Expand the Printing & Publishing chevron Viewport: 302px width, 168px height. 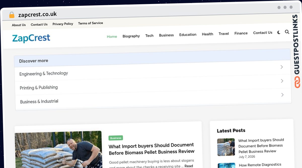click(x=282, y=81)
